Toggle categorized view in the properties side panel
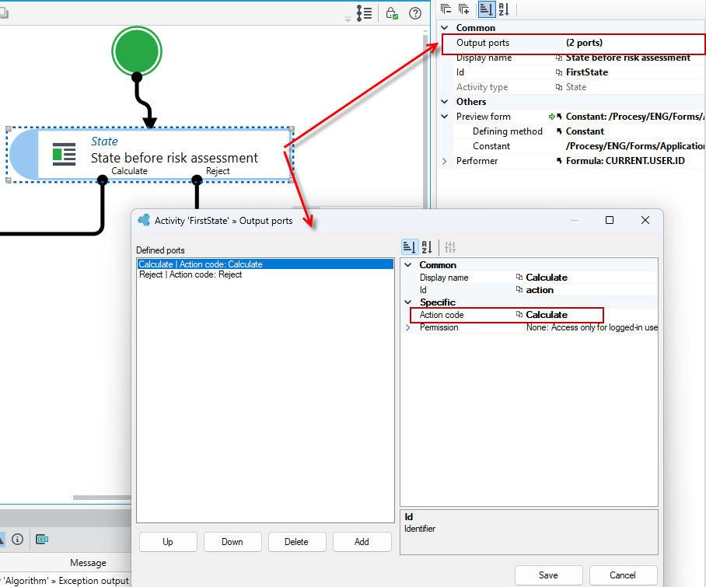Image resolution: width=706 pixels, height=587 pixels. [x=486, y=9]
